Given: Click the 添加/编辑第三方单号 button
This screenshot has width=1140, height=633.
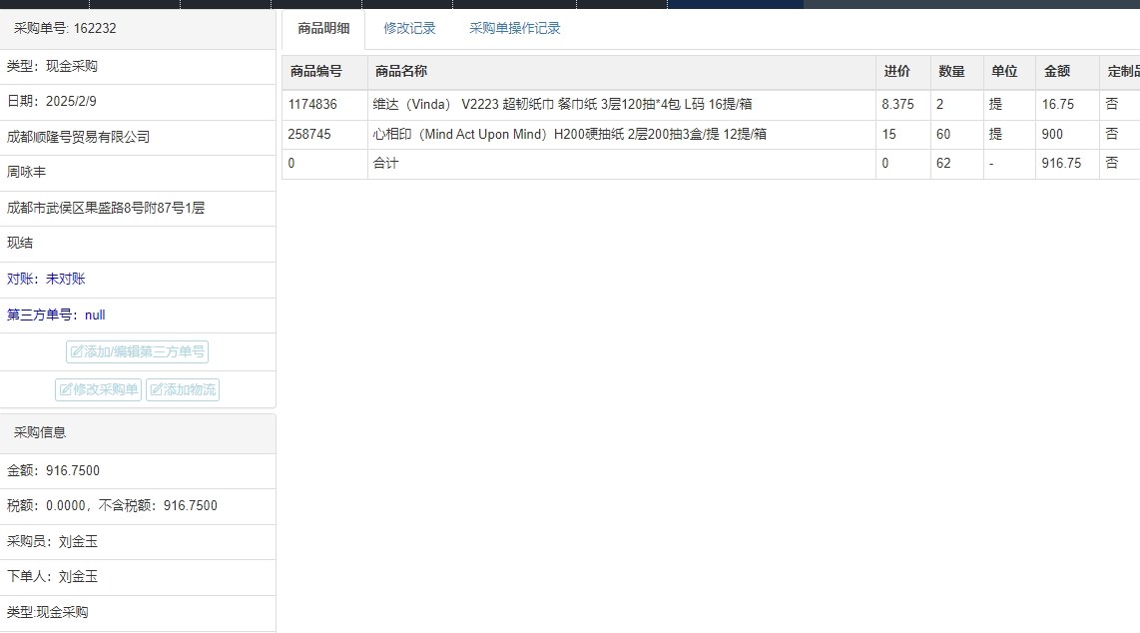Looking at the screenshot, I should click(138, 351).
